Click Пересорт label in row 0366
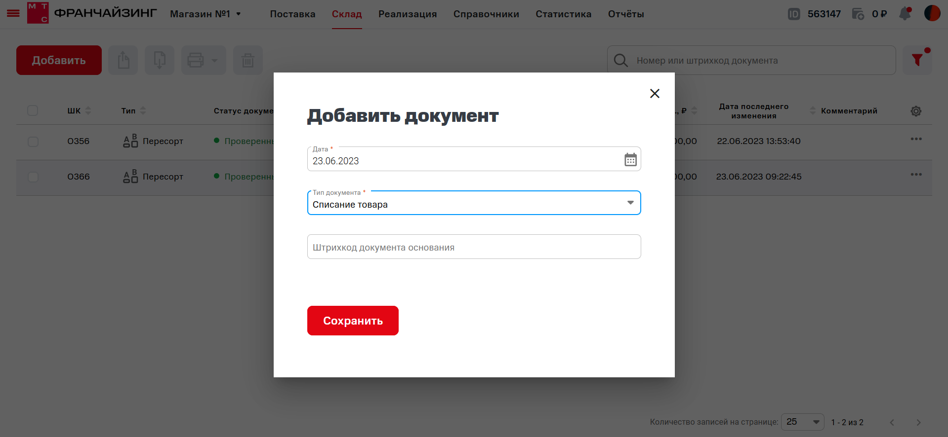 (163, 177)
